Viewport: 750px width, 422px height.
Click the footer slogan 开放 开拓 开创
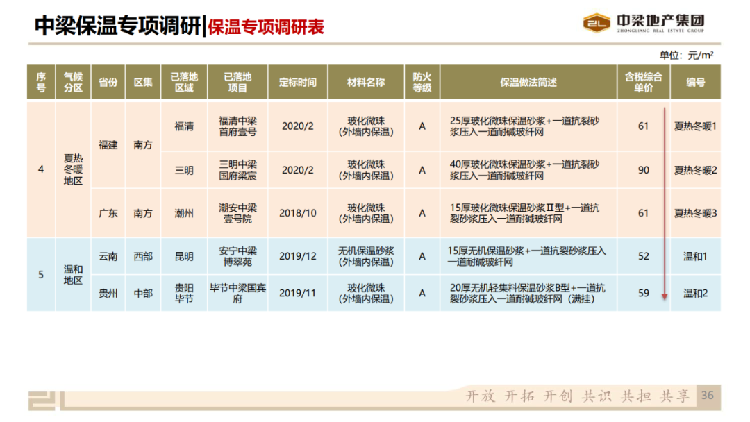519,396
